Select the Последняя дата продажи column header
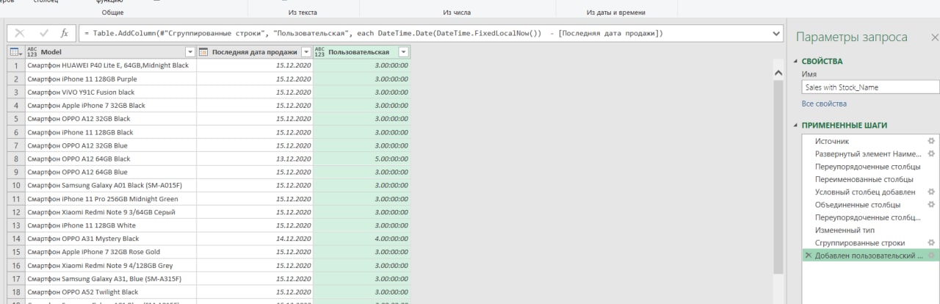The image size is (940, 304). click(x=254, y=52)
